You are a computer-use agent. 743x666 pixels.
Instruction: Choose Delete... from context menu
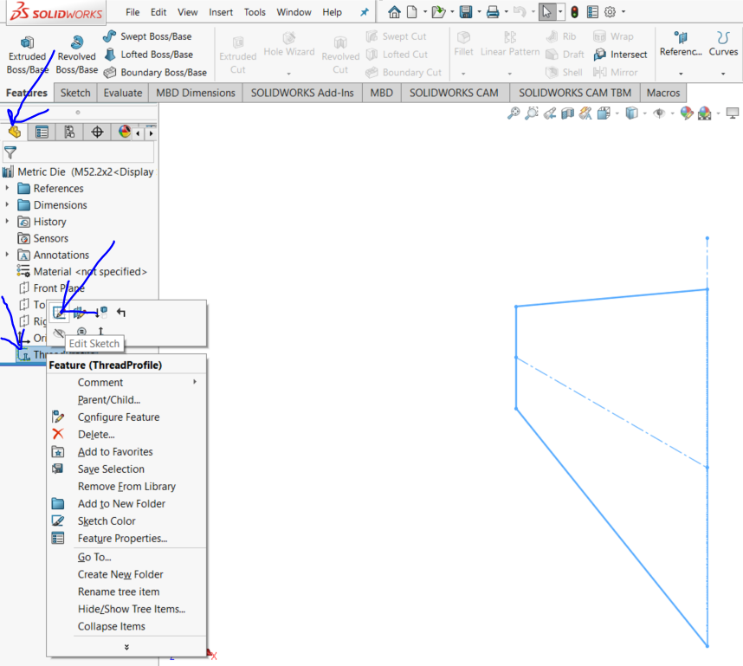click(126, 434)
